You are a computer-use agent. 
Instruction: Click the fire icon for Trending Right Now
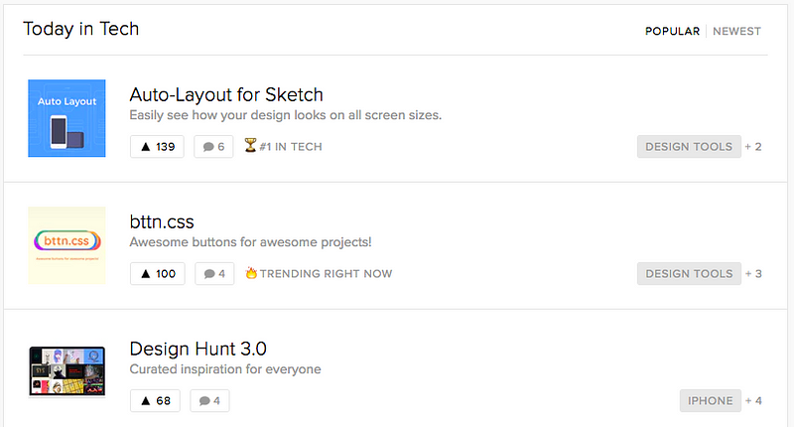tap(251, 273)
